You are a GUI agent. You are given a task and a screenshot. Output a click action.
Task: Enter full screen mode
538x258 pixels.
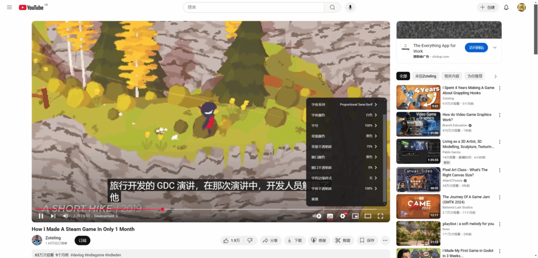coord(380,216)
